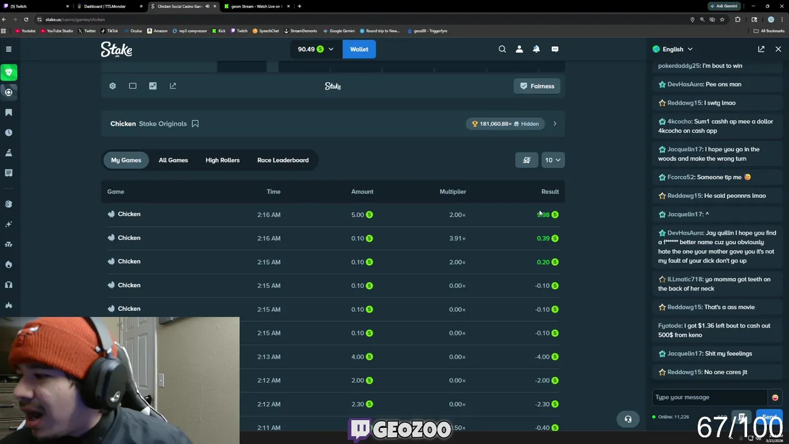Pop out the chat panel
This screenshot has height=444, width=789.
click(x=761, y=49)
